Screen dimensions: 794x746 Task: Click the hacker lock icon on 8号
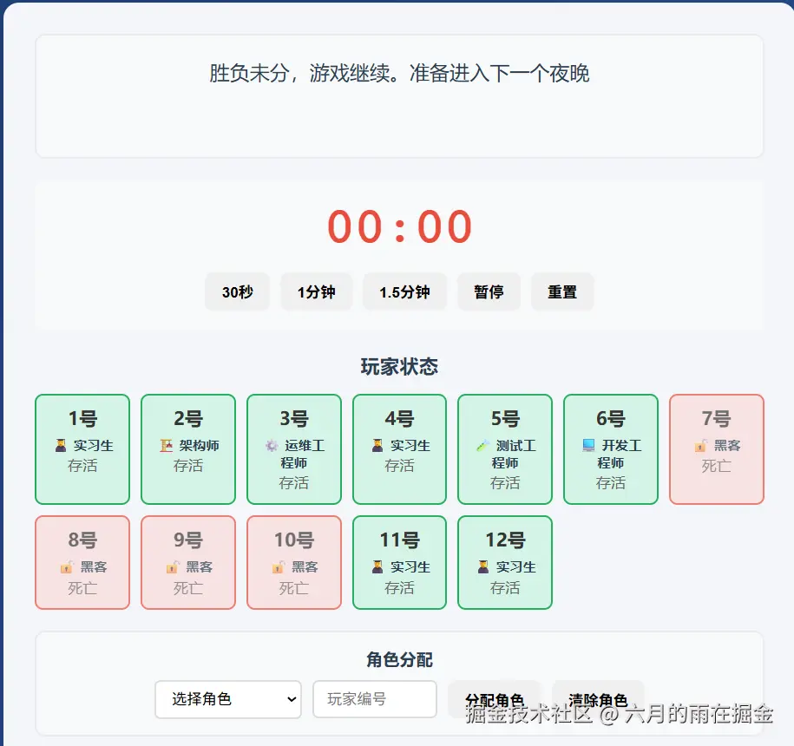pos(68,566)
